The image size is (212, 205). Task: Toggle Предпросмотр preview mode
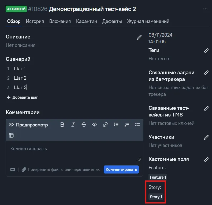pyautogui.click(x=28, y=125)
